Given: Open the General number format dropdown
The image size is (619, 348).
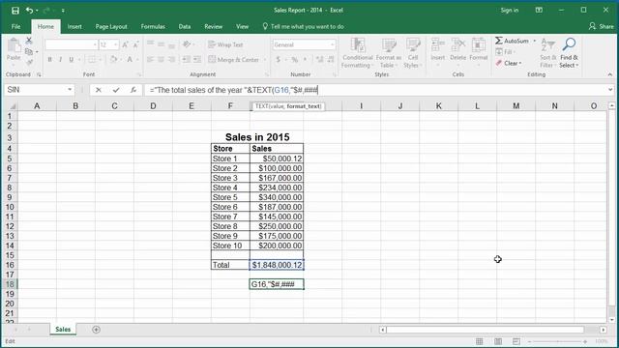Looking at the screenshot, I should coord(332,45).
